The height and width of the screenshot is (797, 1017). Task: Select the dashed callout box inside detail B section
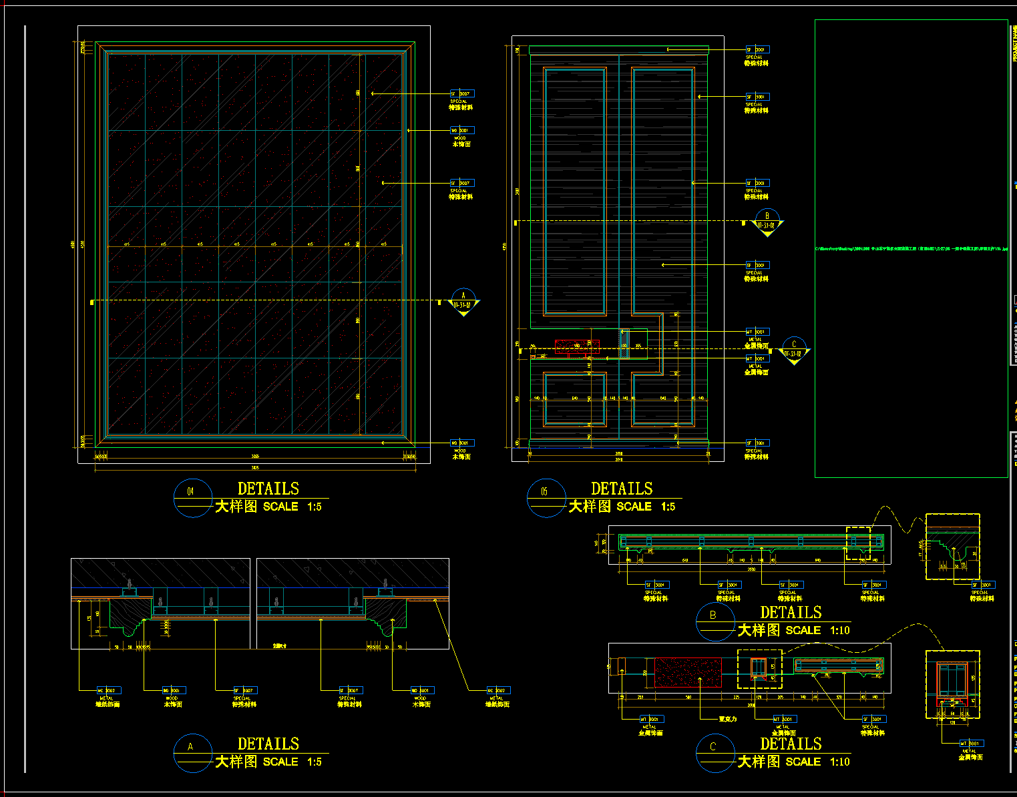(x=858, y=543)
